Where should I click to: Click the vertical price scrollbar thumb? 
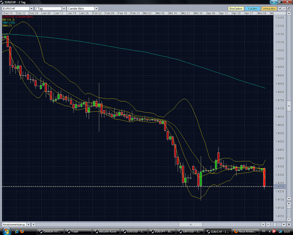coord(289,106)
